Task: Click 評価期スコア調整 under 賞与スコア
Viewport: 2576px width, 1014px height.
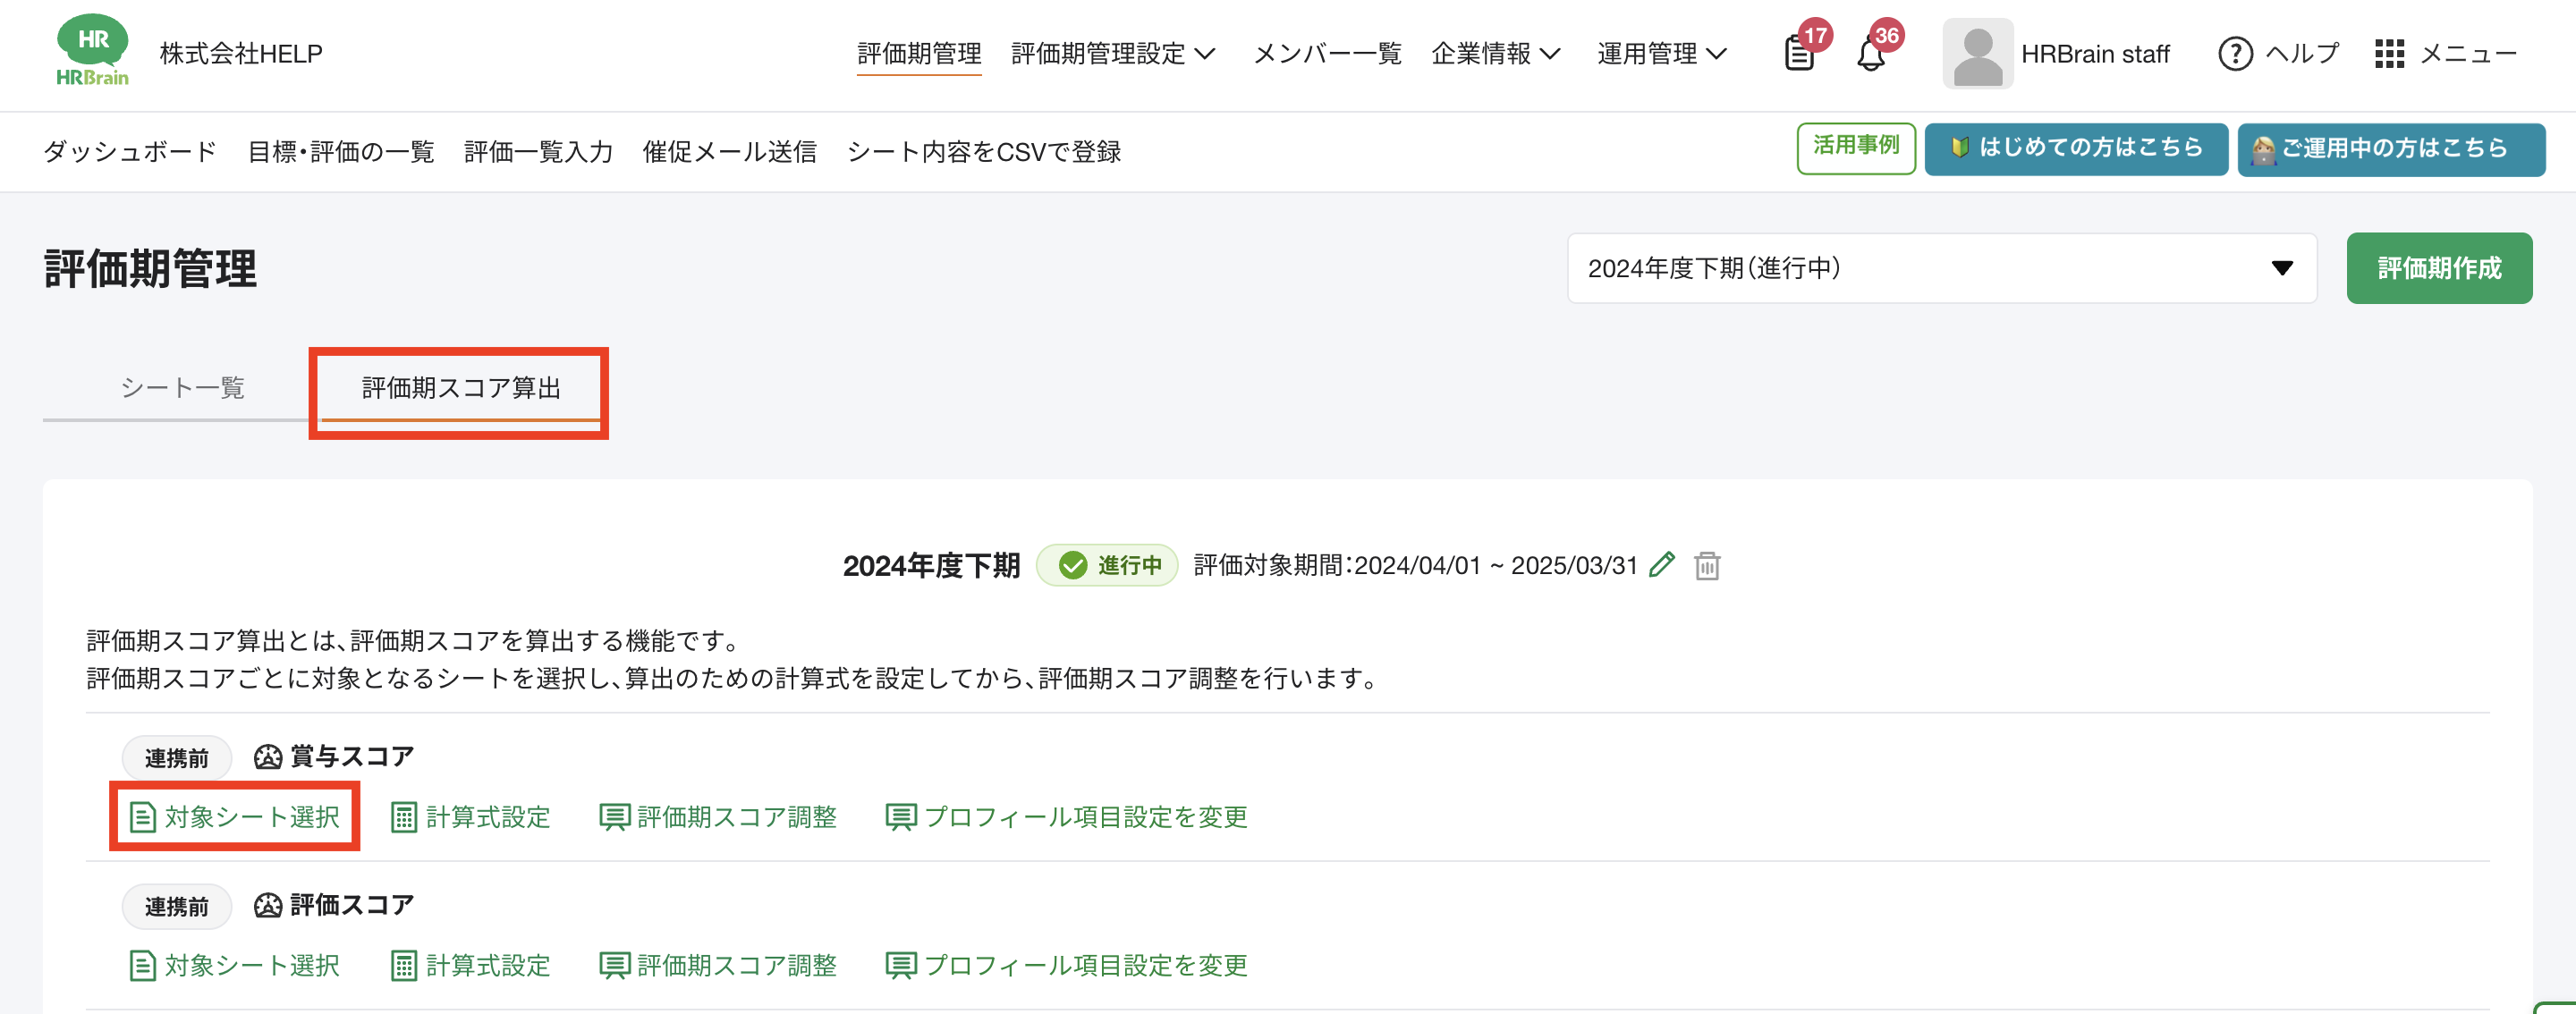Action: click(x=718, y=817)
